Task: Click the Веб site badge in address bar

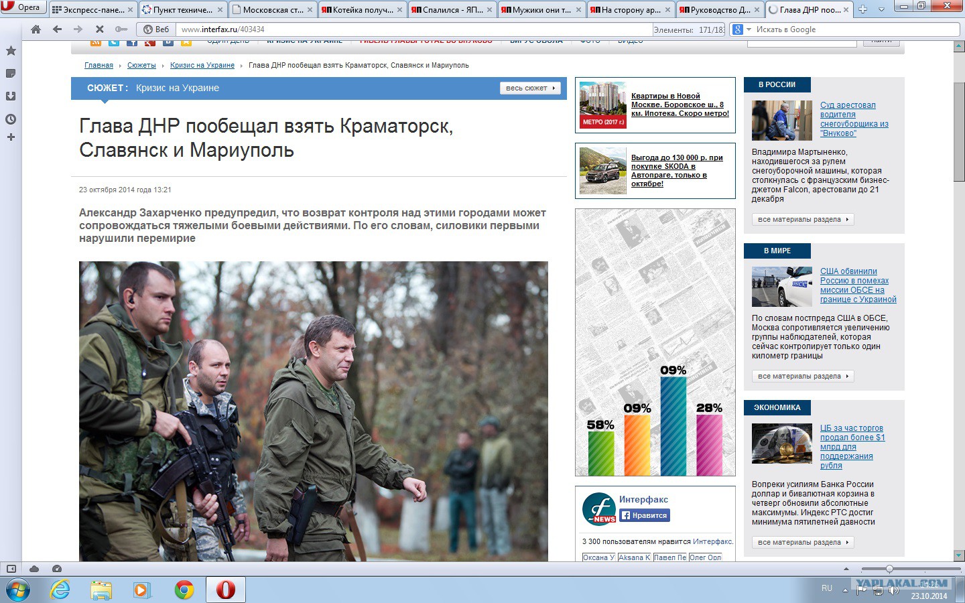Action: click(156, 29)
